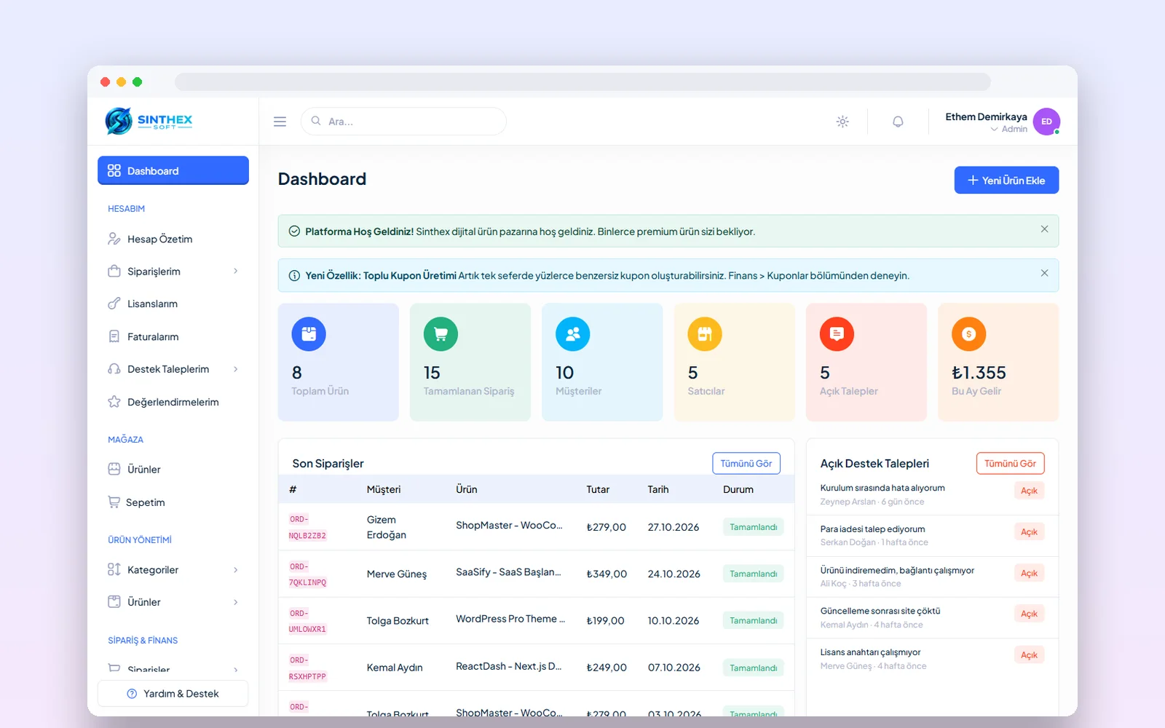Viewport: 1165px width, 728px height.
Task: Click Yeni Ürün Ekle button
Action: (x=1006, y=180)
